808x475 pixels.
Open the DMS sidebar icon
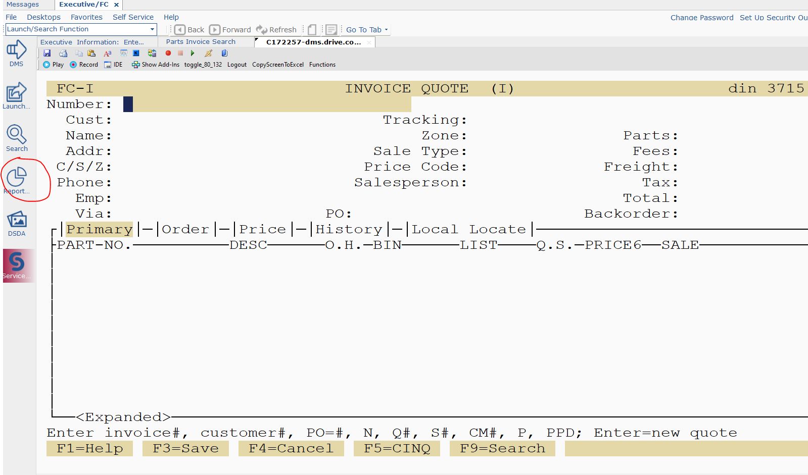(16, 54)
